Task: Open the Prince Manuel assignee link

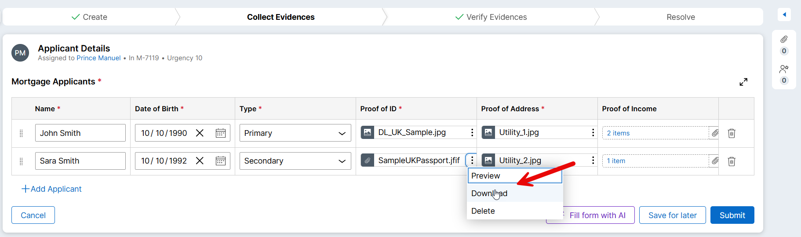Action: coord(98,58)
